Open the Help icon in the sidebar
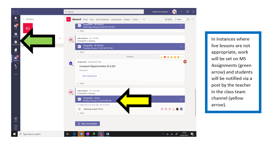This screenshot has height=144, width=275. coord(16,127)
